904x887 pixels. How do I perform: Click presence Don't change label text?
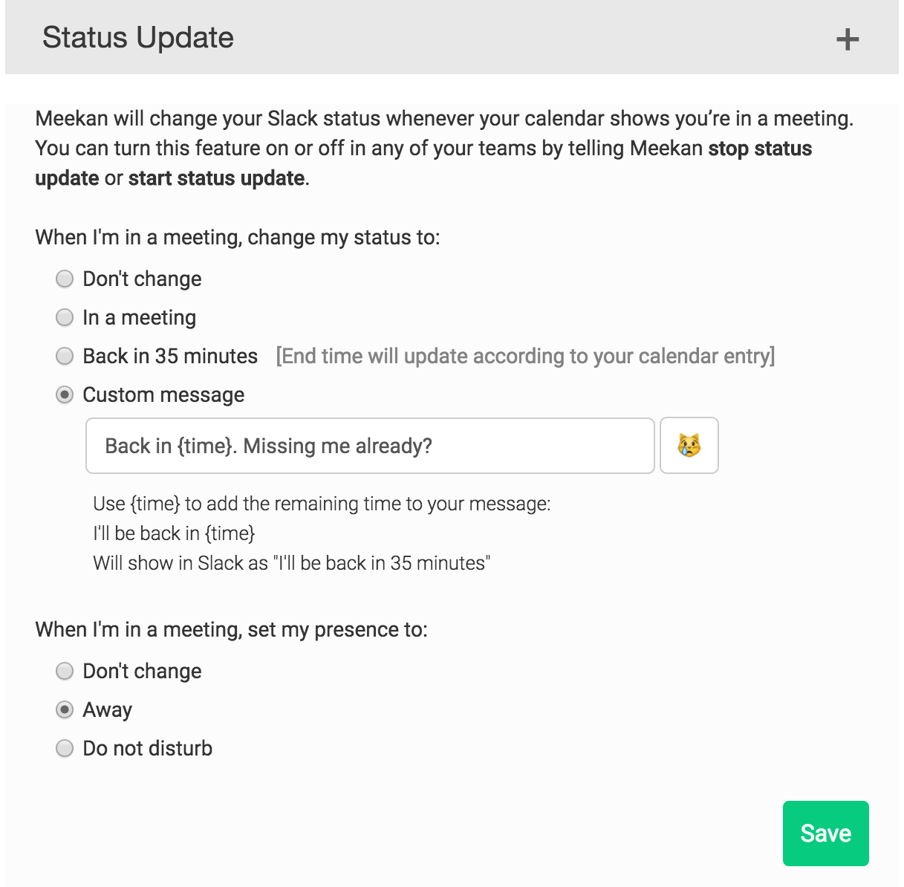click(x=142, y=672)
